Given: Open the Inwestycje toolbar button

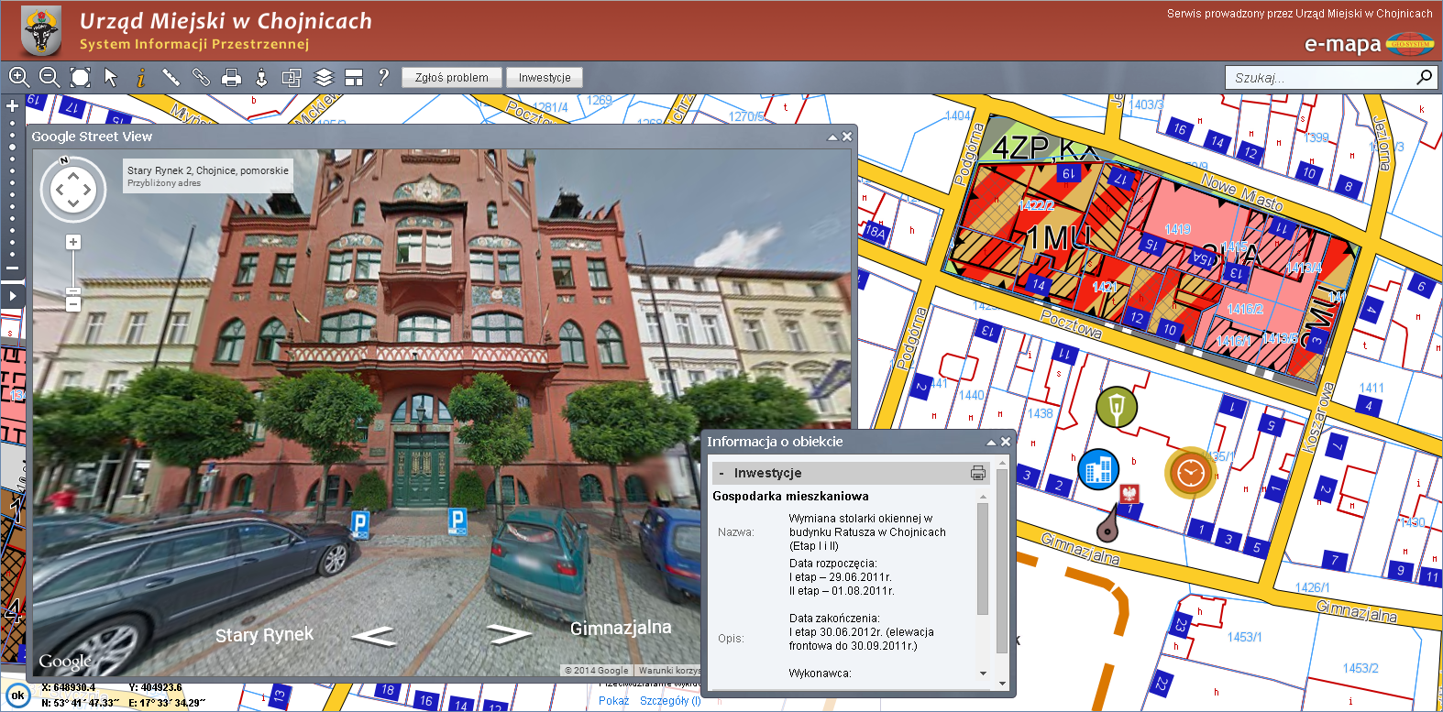Looking at the screenshot, I should [x=545, y=78].
